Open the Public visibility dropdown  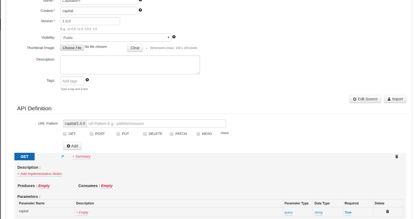116,38
